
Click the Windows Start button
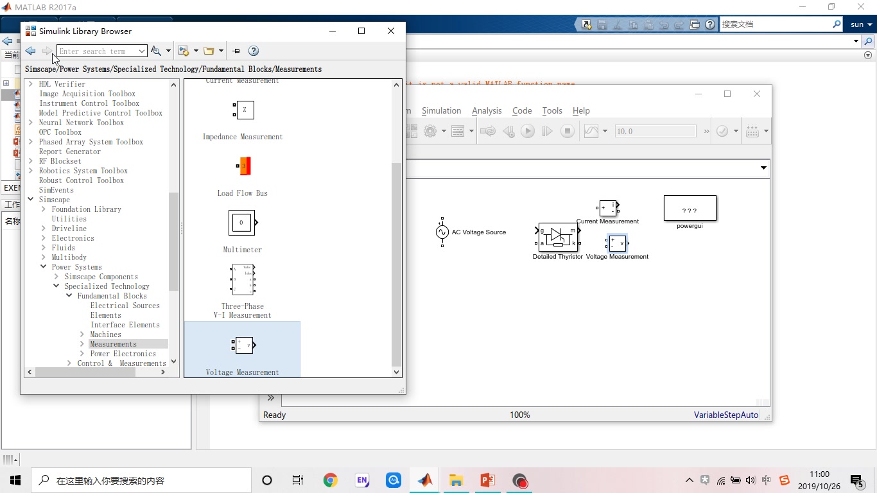(x=15, y=480)
